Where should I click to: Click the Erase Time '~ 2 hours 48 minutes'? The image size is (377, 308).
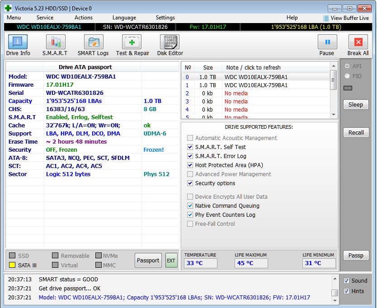[76, 141]
